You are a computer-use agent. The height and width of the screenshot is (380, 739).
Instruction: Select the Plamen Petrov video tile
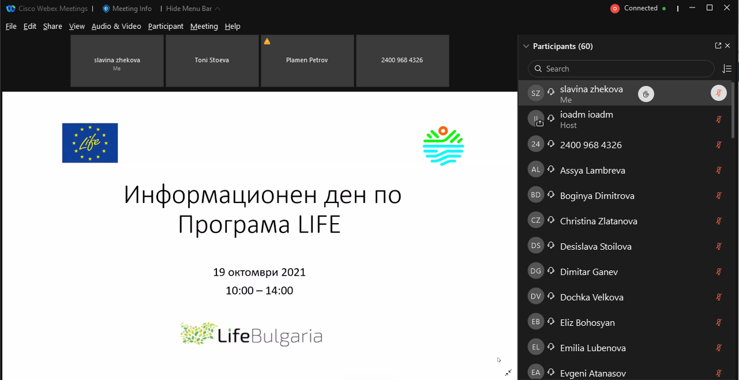[x=307, y=61]
